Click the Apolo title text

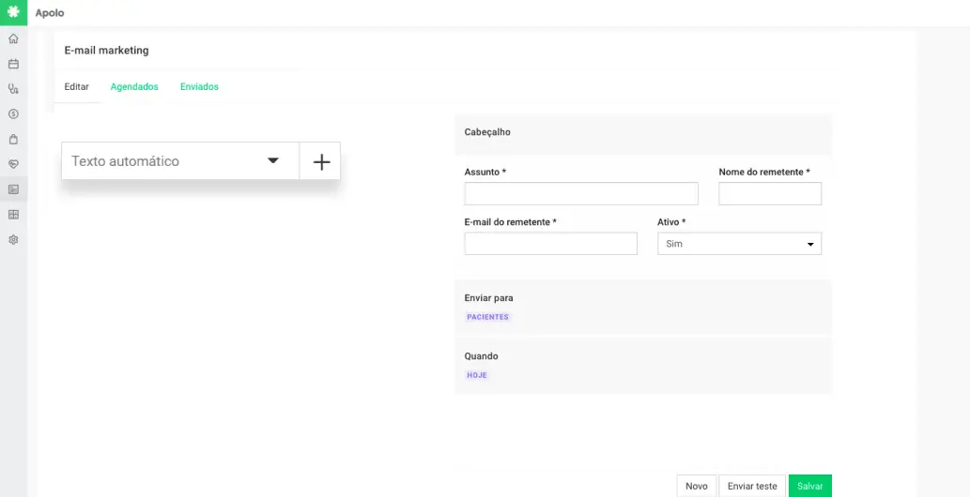50,12
